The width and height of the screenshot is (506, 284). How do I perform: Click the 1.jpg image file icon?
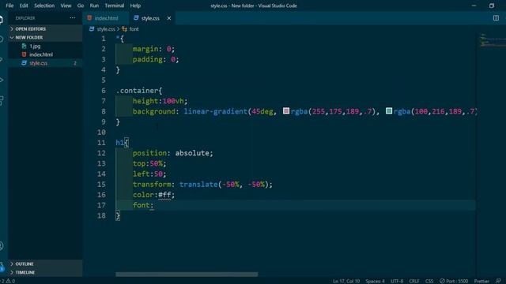coord(24,46)
